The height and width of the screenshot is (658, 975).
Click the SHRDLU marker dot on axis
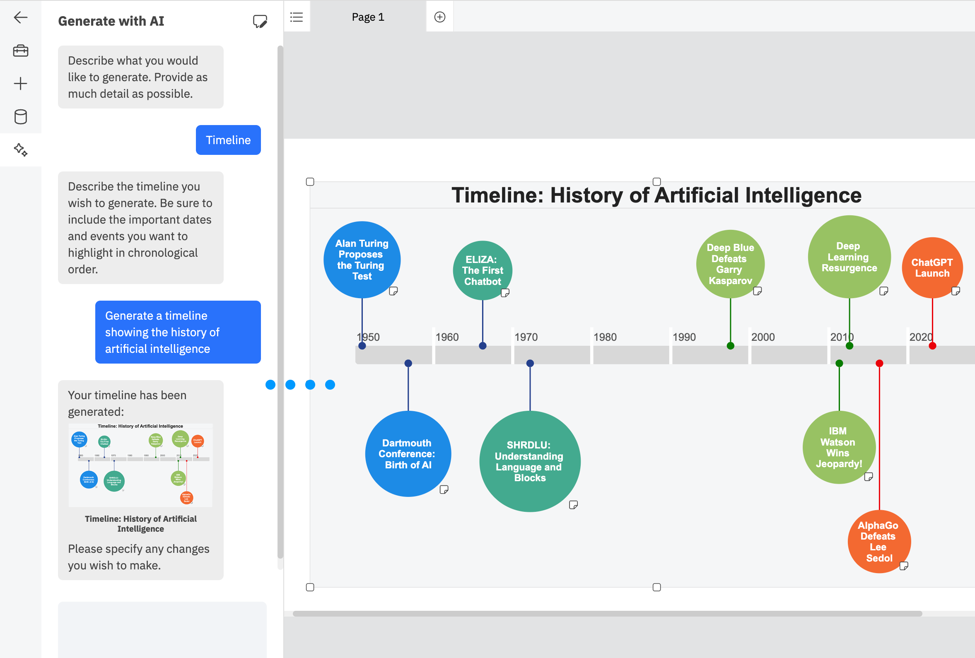[530, 363]
